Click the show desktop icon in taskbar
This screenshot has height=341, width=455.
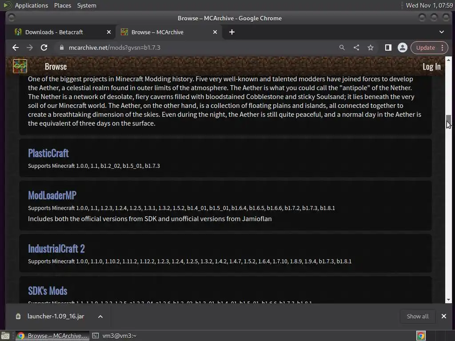point(5,336)
